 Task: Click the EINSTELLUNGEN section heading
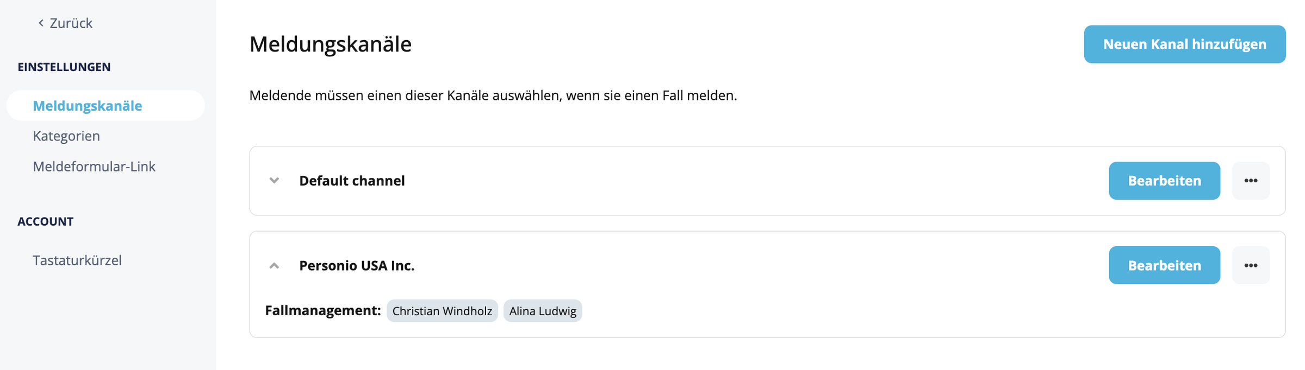(x=64, y=67)
